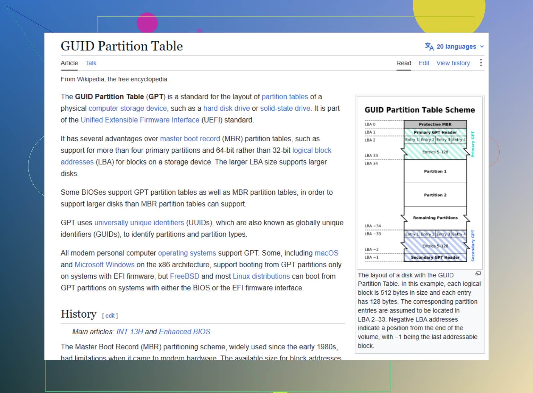Follow the operating systems link
Image resolution: width=533 pixels, height=393 pixels.
187,253
